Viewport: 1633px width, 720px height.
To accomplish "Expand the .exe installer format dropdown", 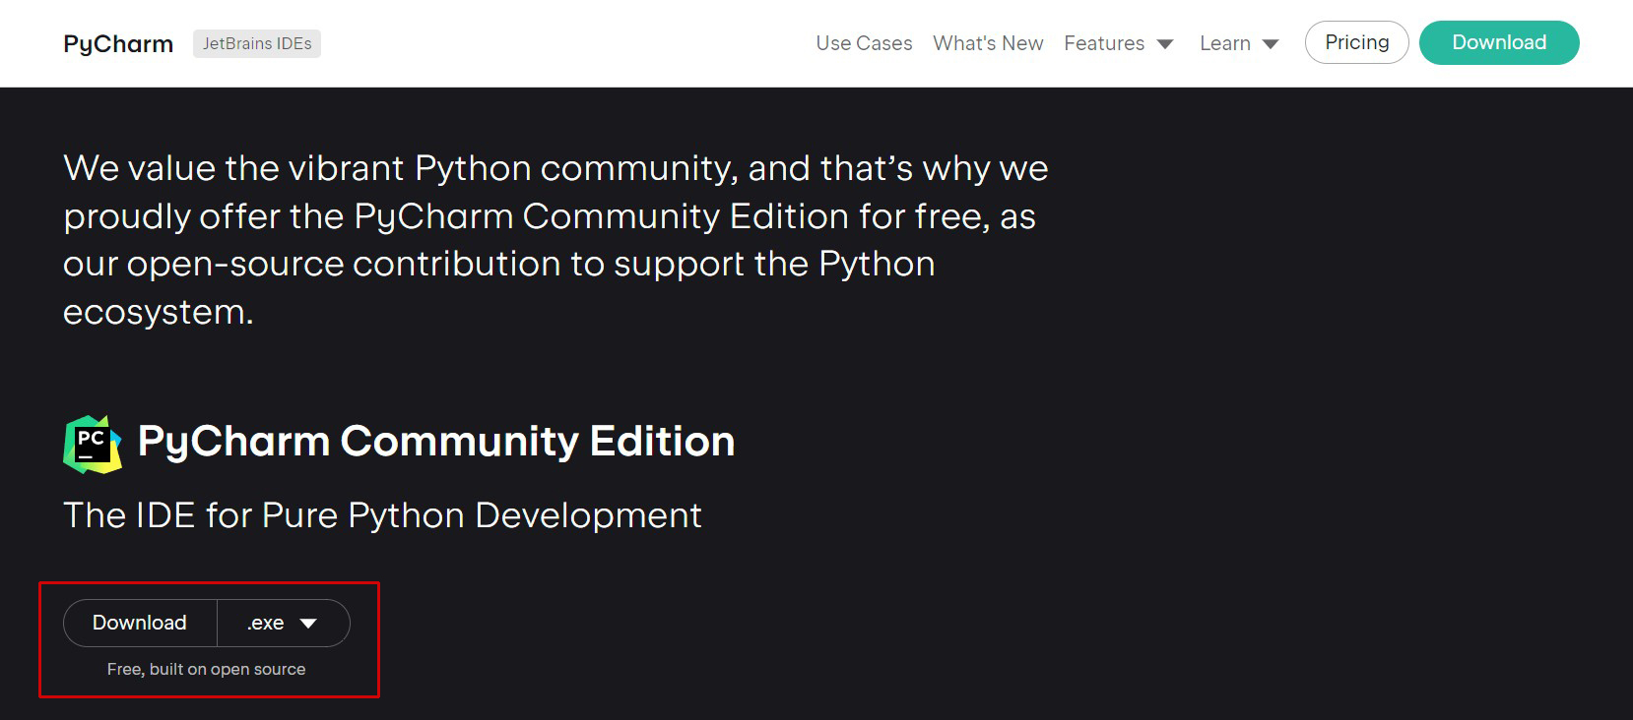I will tap(283, 623).
